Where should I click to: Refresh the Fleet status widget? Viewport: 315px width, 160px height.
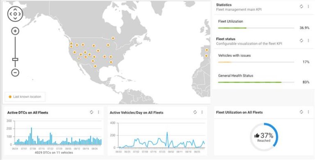tap(301, 41)
